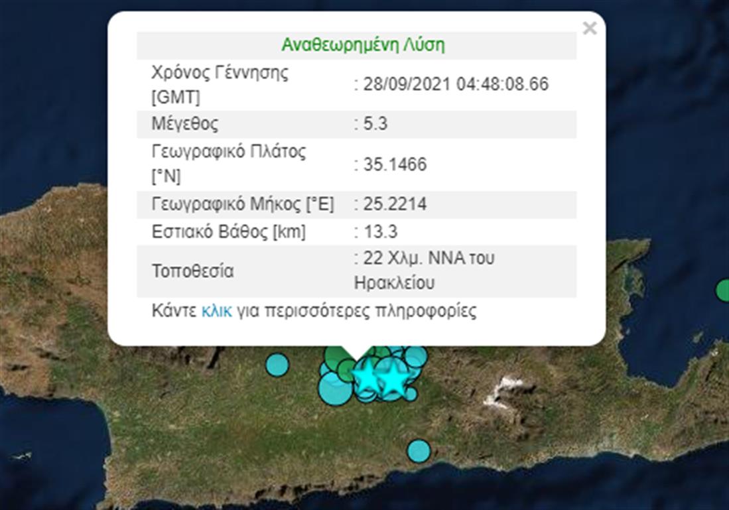
Task: Select the green circle at right map edge
Action: click(723, 290)
